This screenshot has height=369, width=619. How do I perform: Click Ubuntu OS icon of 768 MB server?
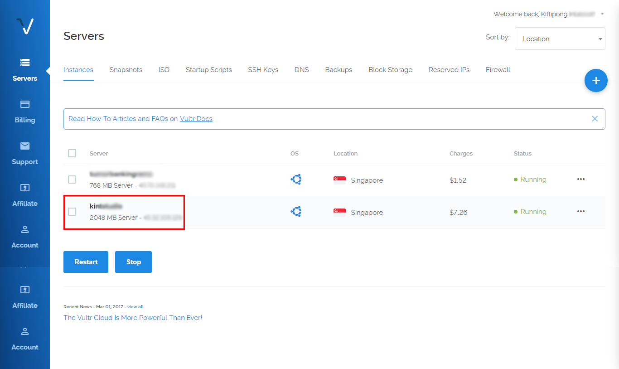pos(296,180)
